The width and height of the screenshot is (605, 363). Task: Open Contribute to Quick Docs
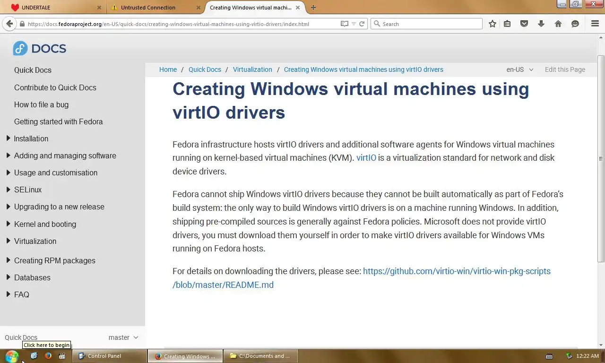[x=55, y=87]
